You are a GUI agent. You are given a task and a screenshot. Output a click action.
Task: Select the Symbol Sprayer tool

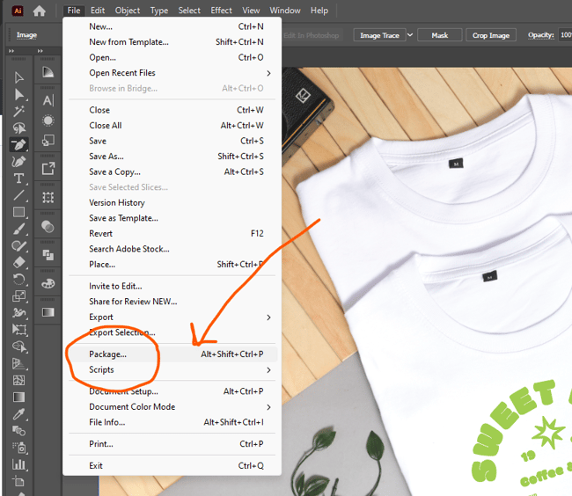pos(19,448)
